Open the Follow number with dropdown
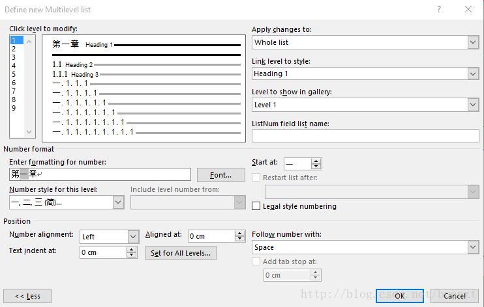484x307 pixels. click(x=473, y=247)
